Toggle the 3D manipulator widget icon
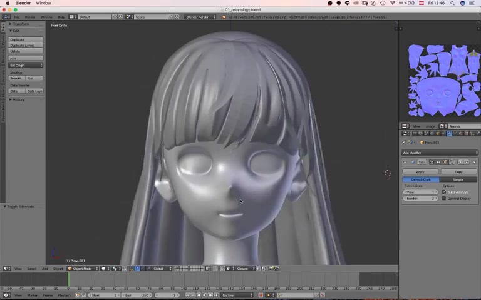Viewport: 481px width, 300px height. click(x=131, y=269)
